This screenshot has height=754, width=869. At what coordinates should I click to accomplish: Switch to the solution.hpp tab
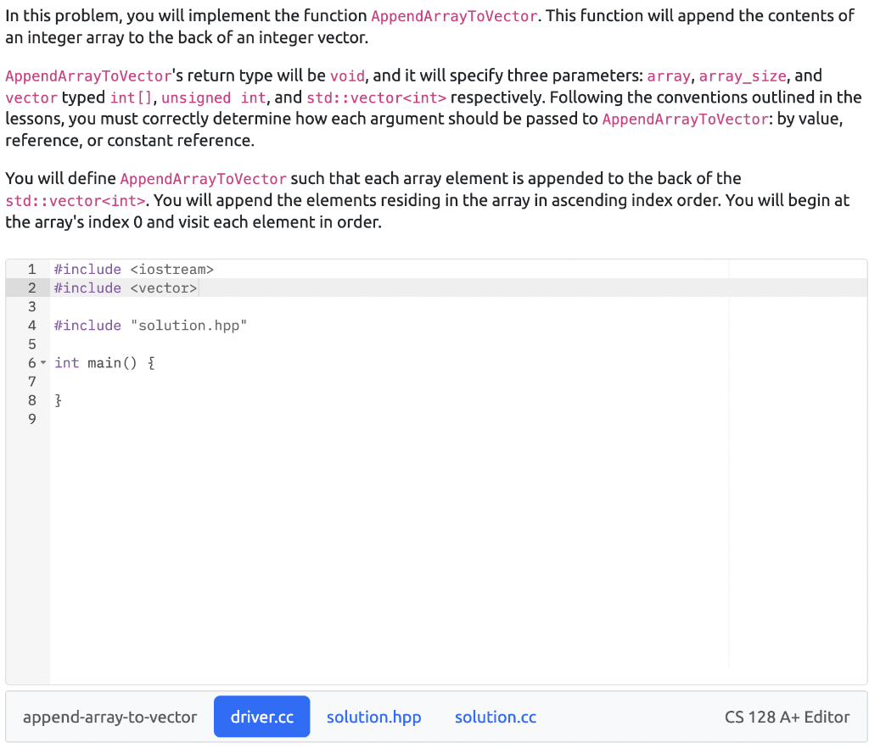[x=373, y=717]
